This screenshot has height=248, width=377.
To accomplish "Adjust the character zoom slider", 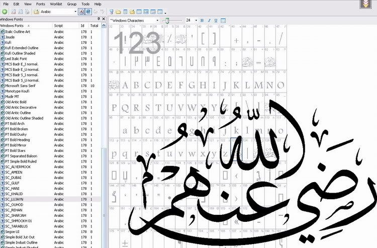I will (167, 21).
